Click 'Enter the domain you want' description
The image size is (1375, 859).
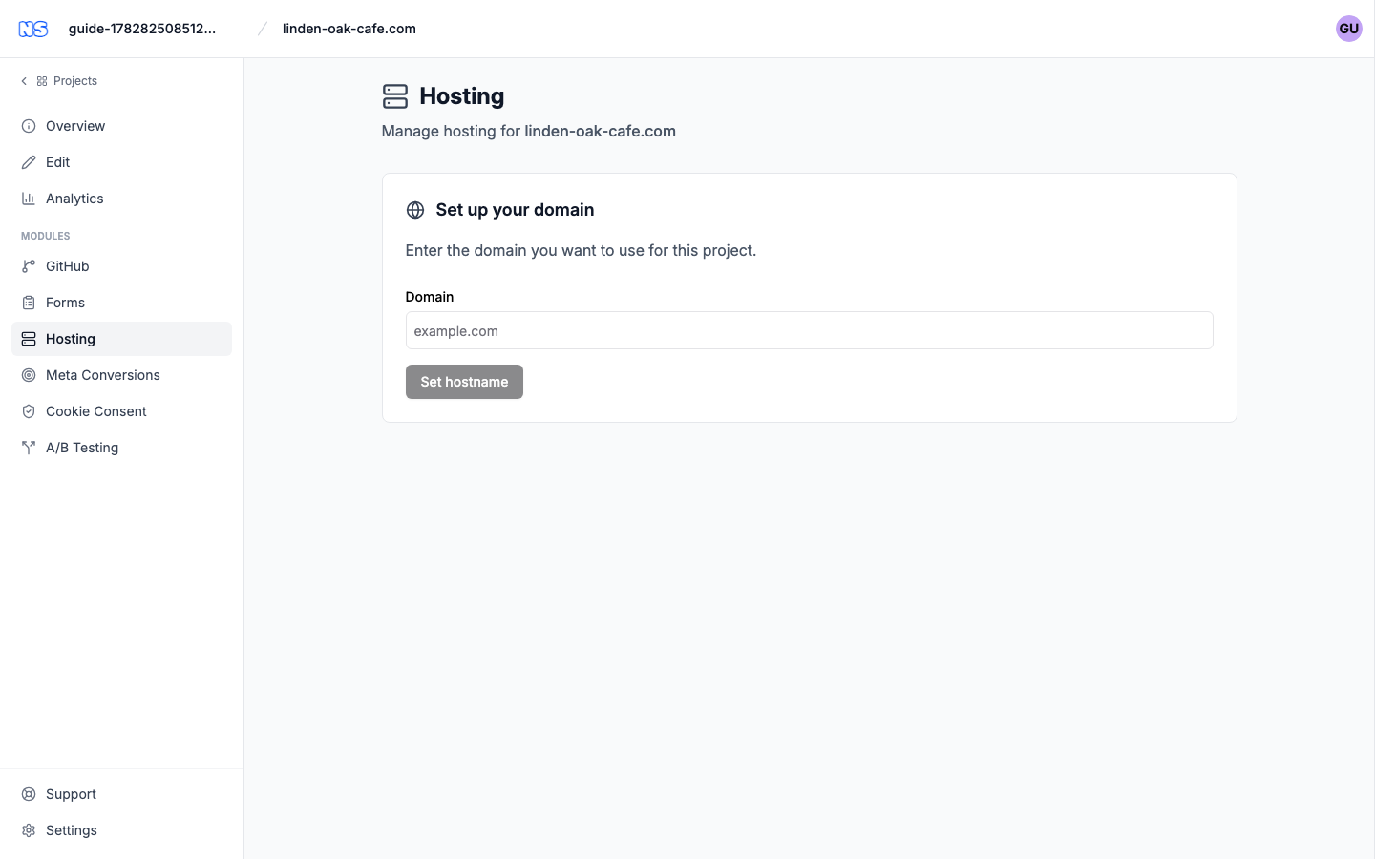[581, 250]
